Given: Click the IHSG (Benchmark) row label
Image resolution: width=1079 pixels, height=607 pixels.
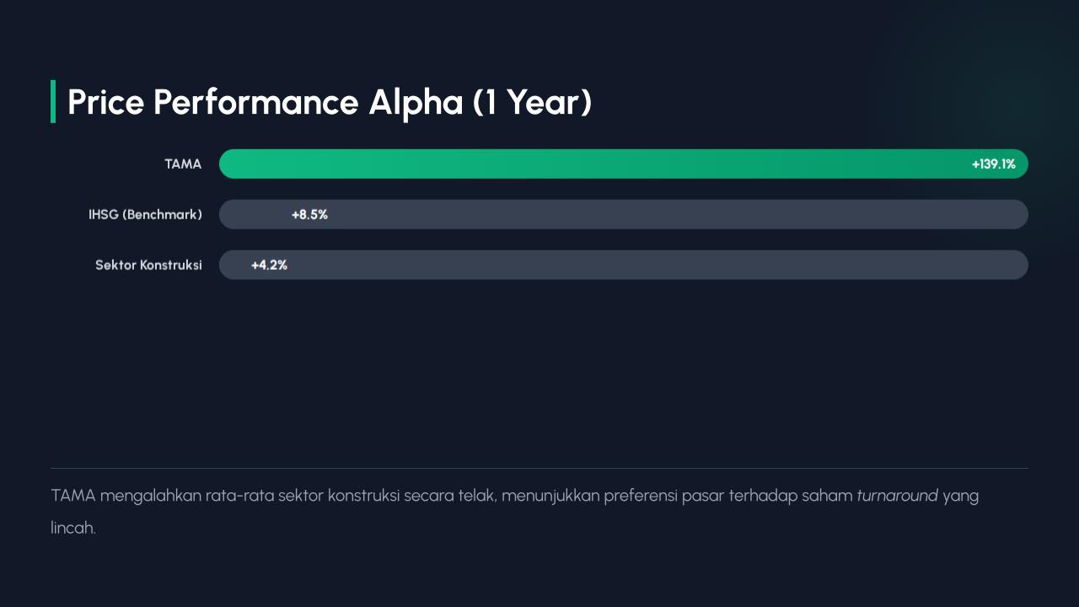Looking at the screenshot, I should [145, 215].
